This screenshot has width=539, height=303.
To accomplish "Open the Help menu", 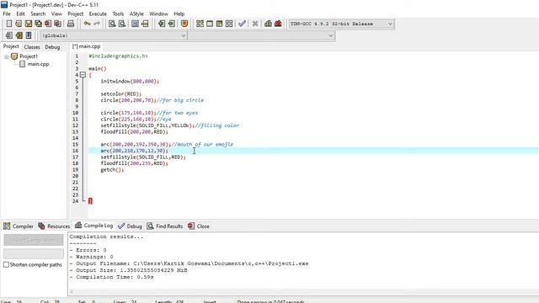I will pos(179,13).
